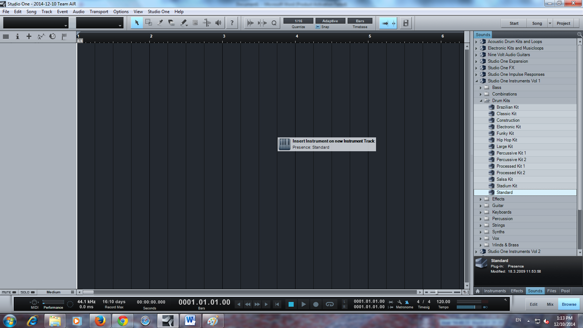583x328 pixels.
Task: Switch to the Files browser tab
Action: pyautogui.click(x=552, y=291)
